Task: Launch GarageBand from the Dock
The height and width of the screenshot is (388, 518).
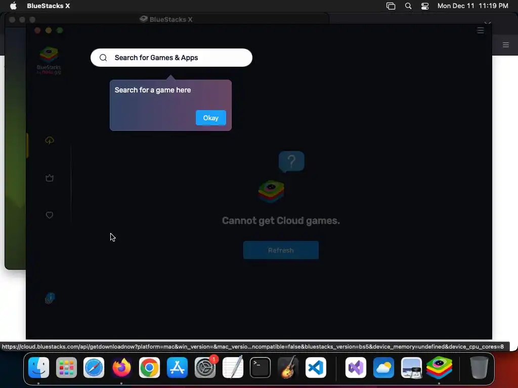Action: pos(288,367)
